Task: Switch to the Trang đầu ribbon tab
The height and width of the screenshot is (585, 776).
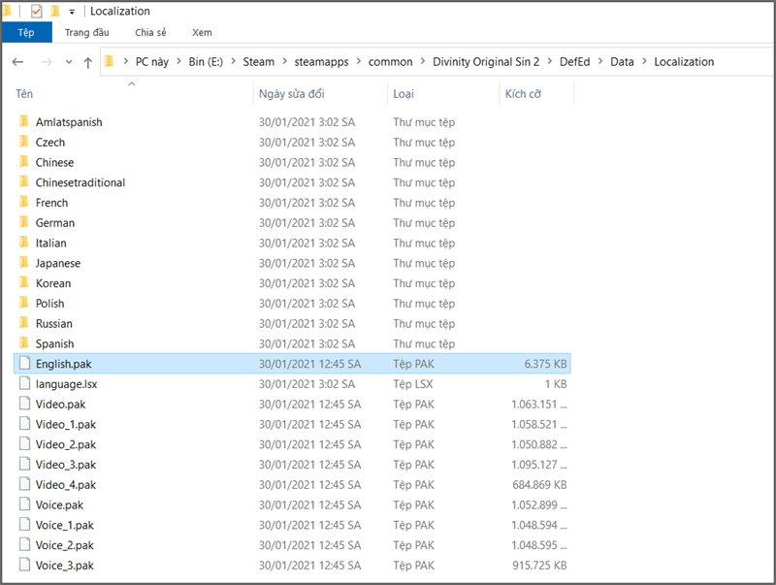Action: click(86, 33)
